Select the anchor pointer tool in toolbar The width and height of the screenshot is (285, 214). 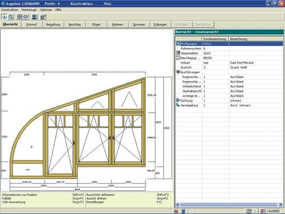(4, 17)
